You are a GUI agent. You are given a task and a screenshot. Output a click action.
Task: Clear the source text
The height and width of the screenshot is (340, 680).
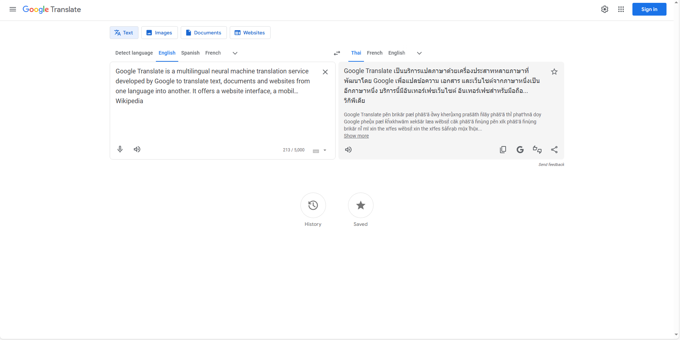(325, 72)
